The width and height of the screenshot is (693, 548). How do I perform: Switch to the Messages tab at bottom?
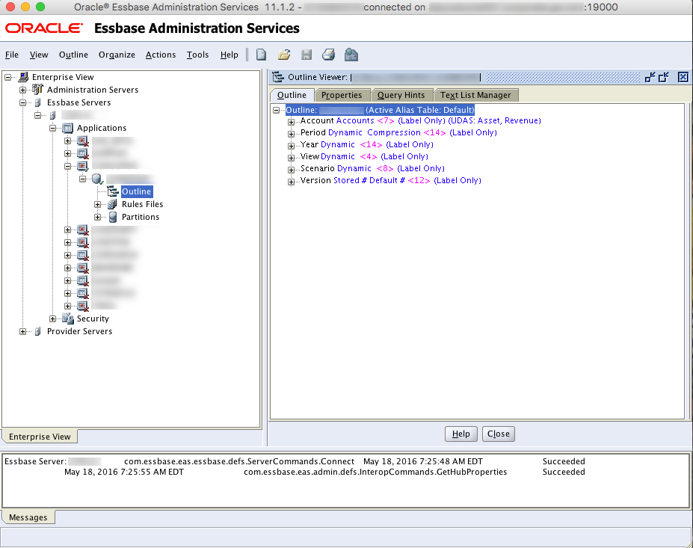coord(28,517)
